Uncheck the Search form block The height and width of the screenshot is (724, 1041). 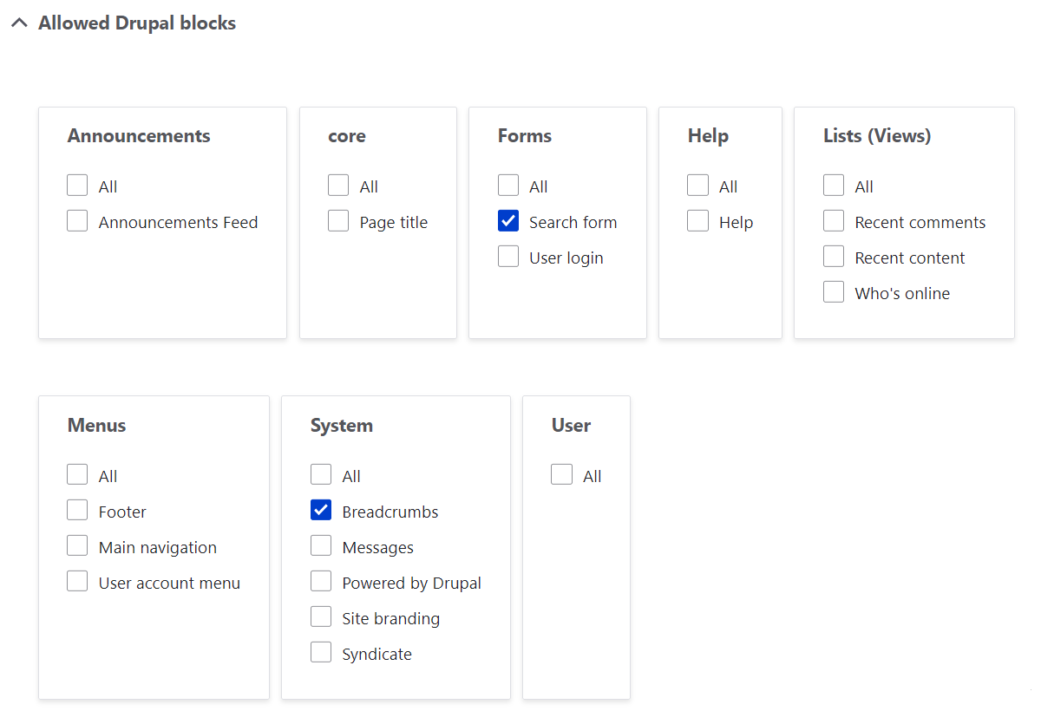[x=508, y=220]
